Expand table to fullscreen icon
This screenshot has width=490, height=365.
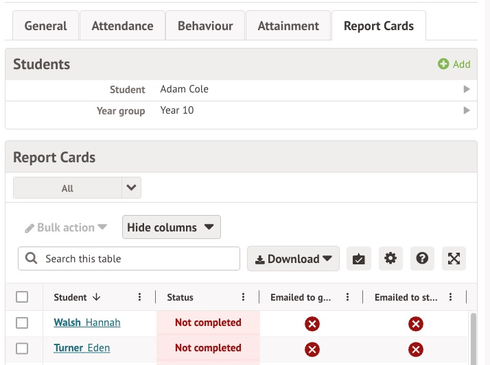[x=454, y=259]
